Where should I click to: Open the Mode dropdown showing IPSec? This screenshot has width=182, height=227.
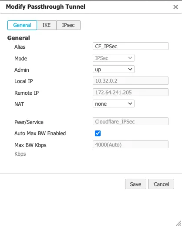[114, 58]
